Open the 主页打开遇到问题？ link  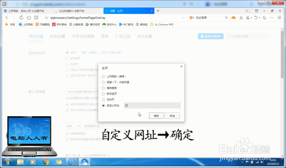pyautogui.click(x=112, y=52)
